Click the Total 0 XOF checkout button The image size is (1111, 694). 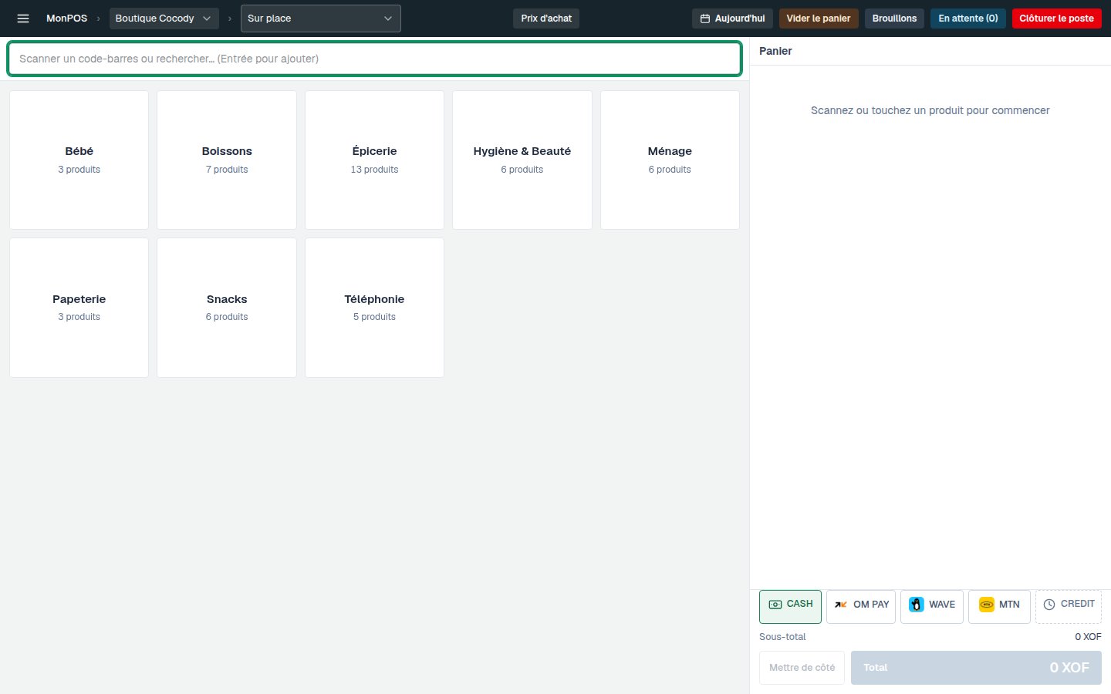click(x=976, y=668)
